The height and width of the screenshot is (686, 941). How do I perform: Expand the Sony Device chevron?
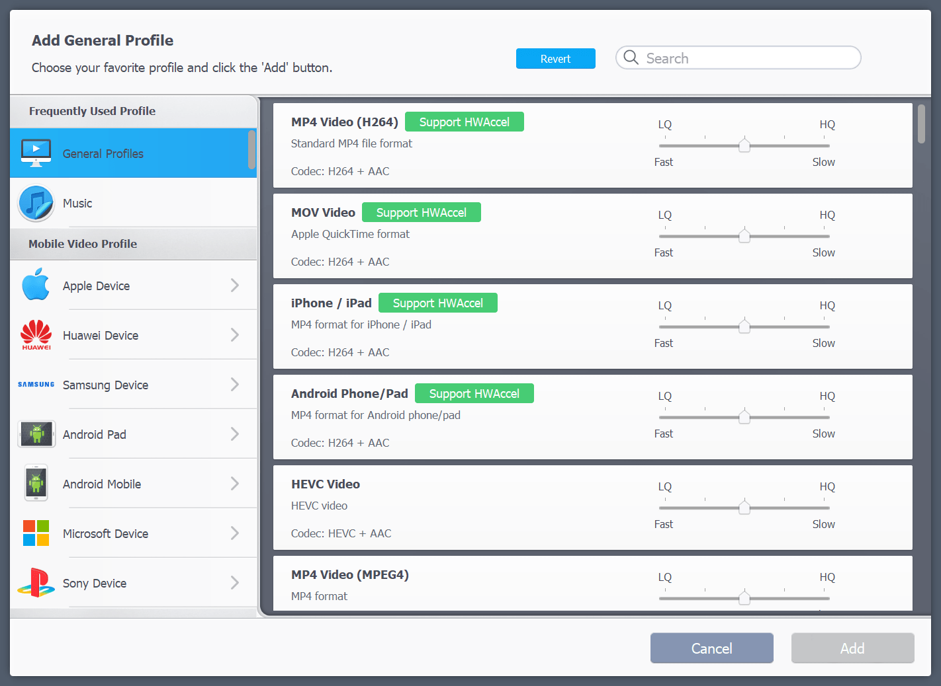tap(235, 582)
